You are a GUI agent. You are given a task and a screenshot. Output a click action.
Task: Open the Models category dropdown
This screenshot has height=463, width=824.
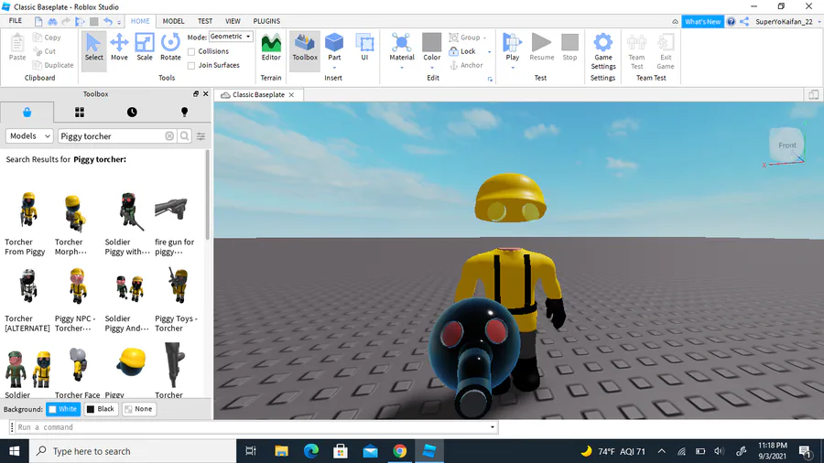tap(29, 136)
